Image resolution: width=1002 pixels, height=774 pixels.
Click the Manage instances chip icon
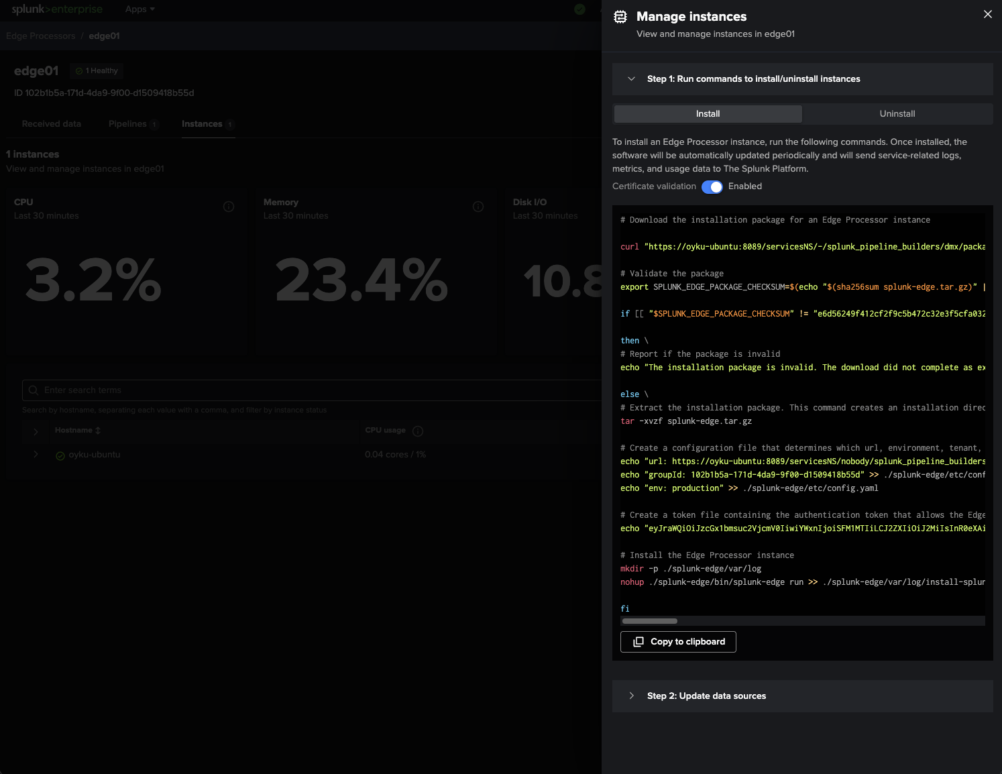coord(620,17)
